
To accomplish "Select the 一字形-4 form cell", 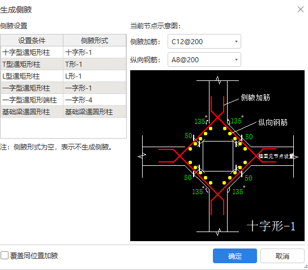I will (x=95, y=100).
